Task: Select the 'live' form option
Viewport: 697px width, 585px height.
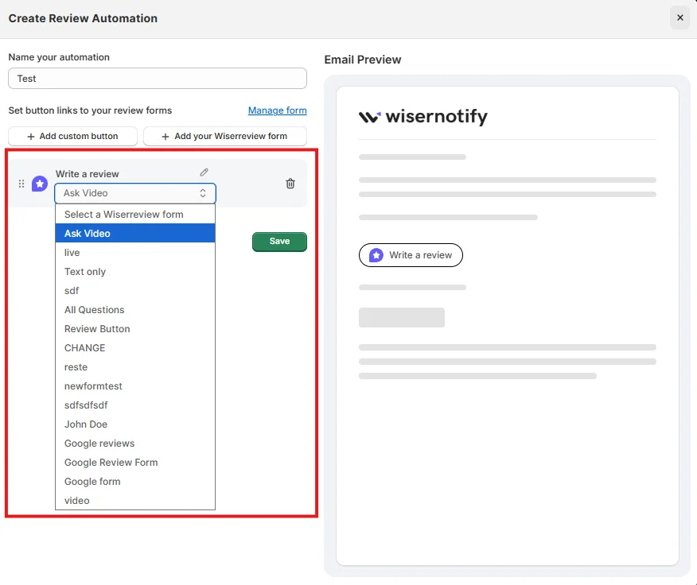Action: point(72,253)
